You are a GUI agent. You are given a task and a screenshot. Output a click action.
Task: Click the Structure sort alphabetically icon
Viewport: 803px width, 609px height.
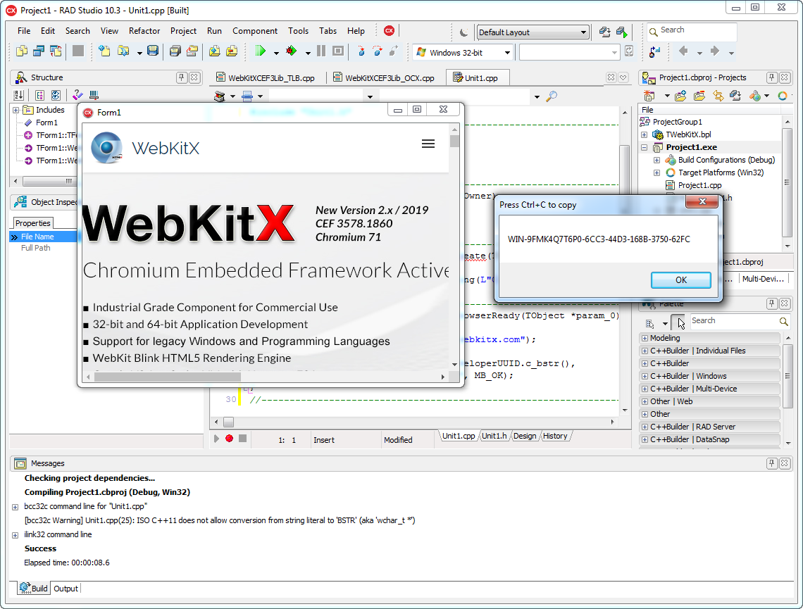point(19,95)
